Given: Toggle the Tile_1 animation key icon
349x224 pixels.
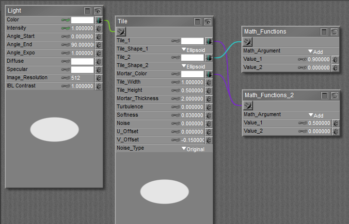Looking at the screenshot, I should pyautogui.click(x=175, y=41).
